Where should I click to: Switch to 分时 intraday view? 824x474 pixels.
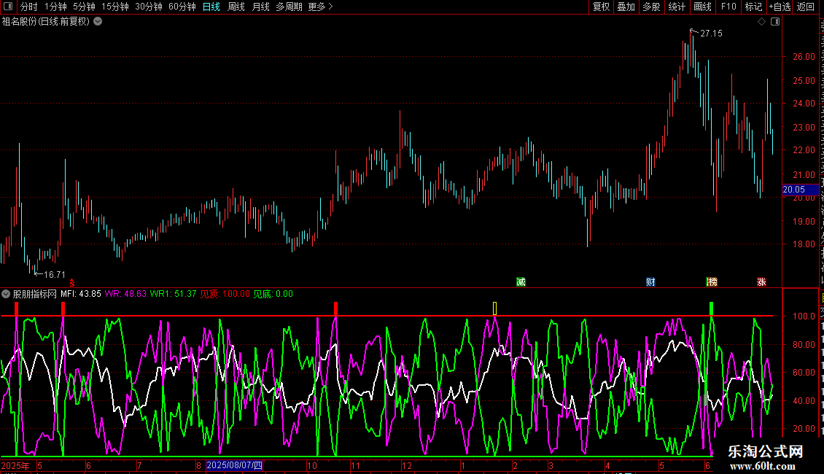click(x=29, y=7)
